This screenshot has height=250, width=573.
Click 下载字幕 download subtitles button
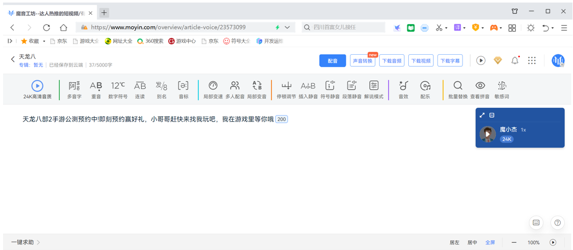pyautogui.click(x=450, y=61)
